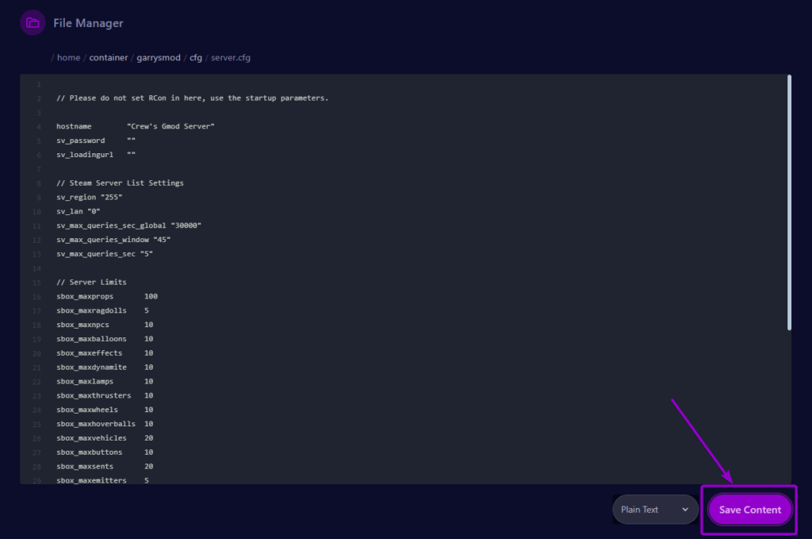The width and height of the screenshot is (812, 539).
Task: Click the File Manager folder icon
Action: [x=33, y=23]
